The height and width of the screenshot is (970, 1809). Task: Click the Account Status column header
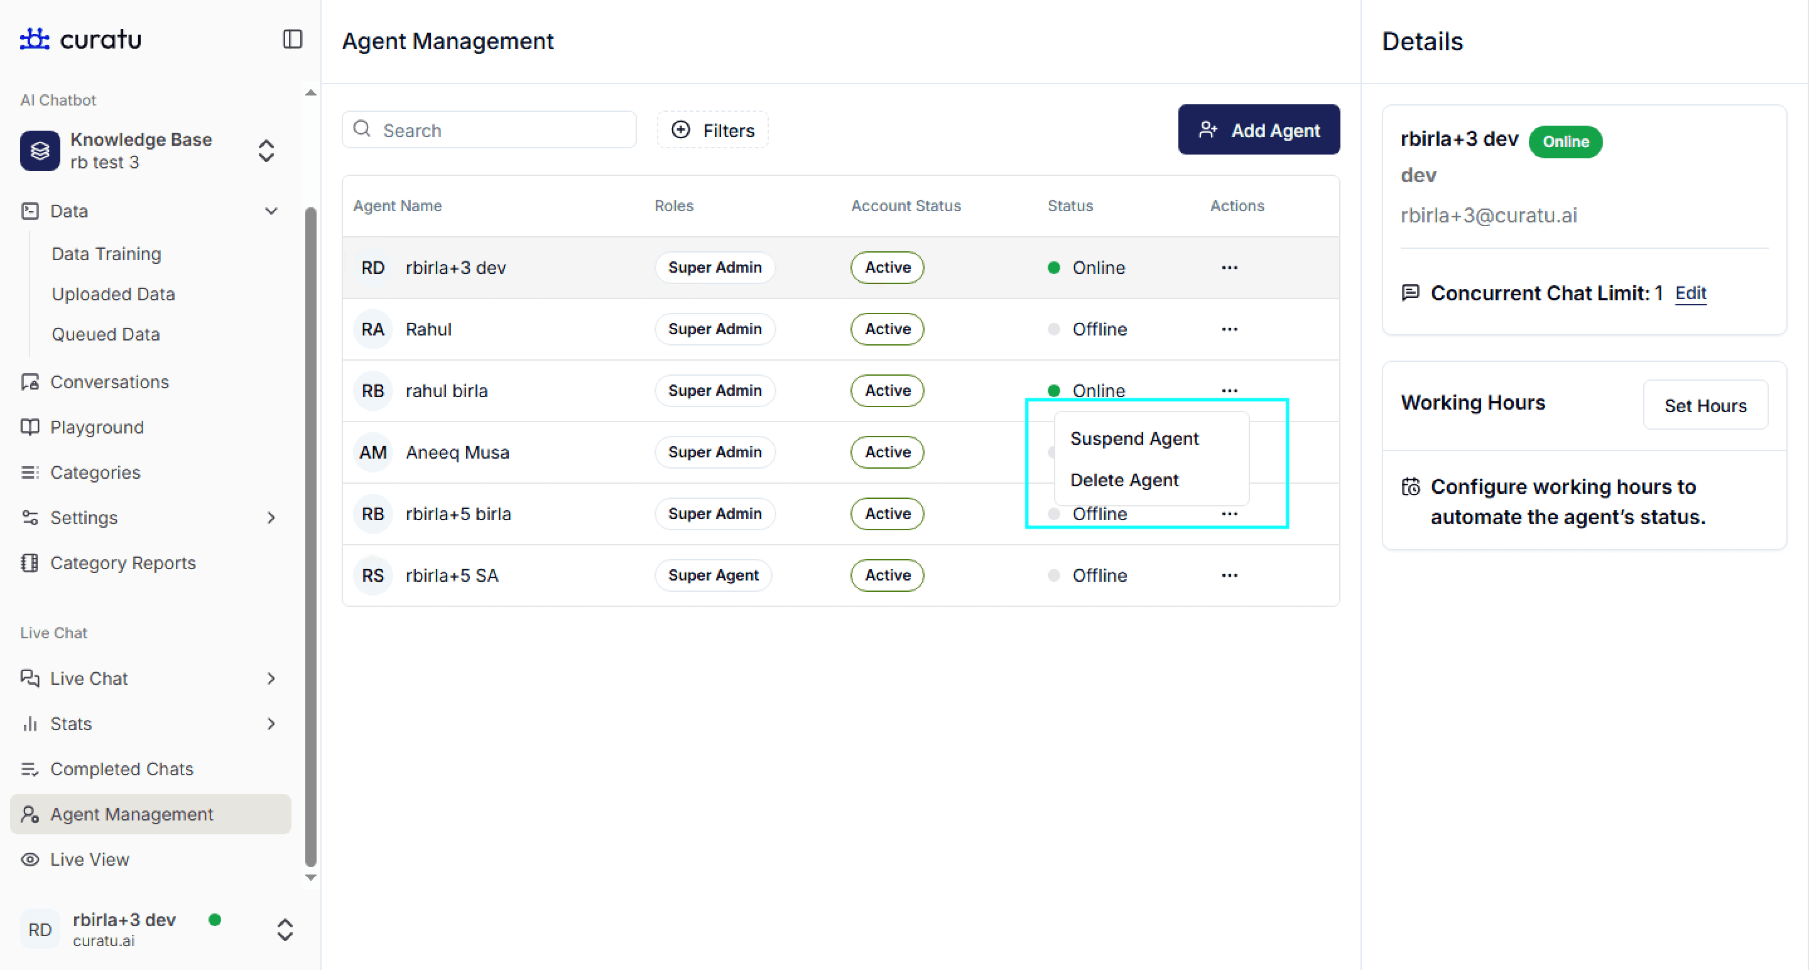point(906,205)
